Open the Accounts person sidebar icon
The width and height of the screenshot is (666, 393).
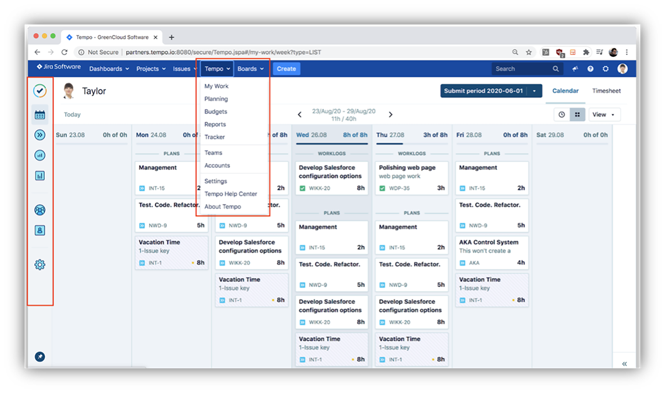coord(40,230)
